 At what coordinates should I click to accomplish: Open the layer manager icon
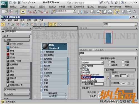(x=92, y=12)
